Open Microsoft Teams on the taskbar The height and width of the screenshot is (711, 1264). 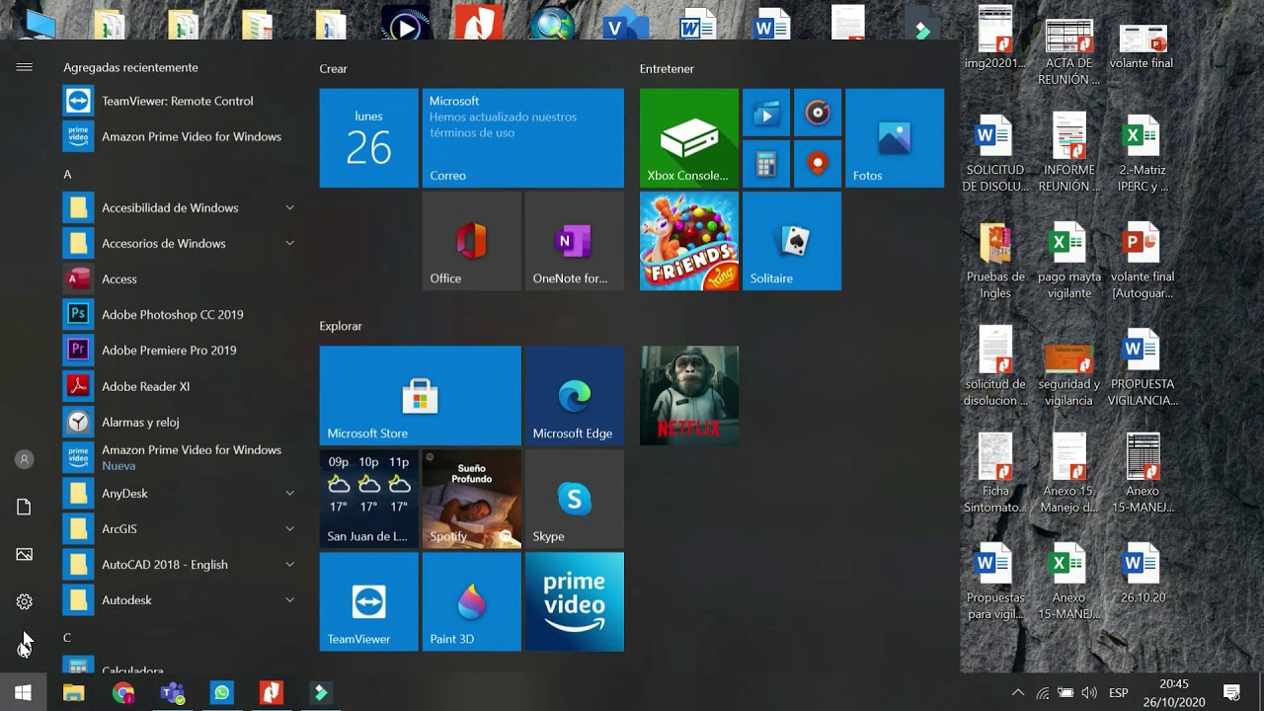tap(173, 693)
